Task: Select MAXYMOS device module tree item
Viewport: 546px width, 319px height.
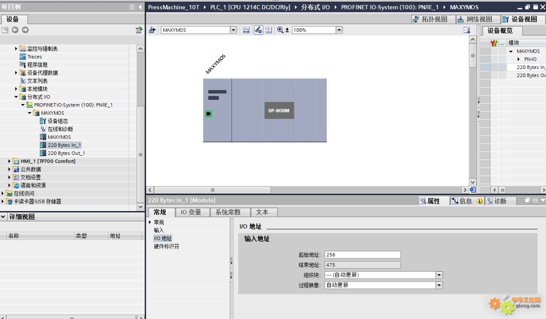Action: tap(59, 137)
